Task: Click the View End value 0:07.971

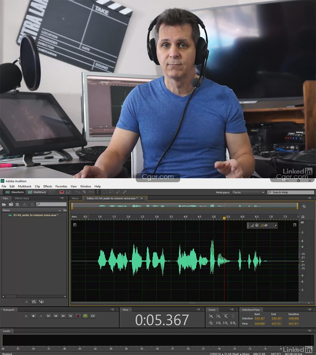Action: 276,324
